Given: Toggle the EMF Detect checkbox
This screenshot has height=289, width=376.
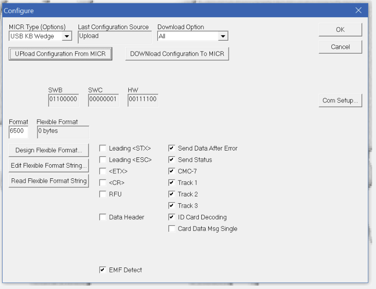Looking at the screenshot, I should [103, 270].
